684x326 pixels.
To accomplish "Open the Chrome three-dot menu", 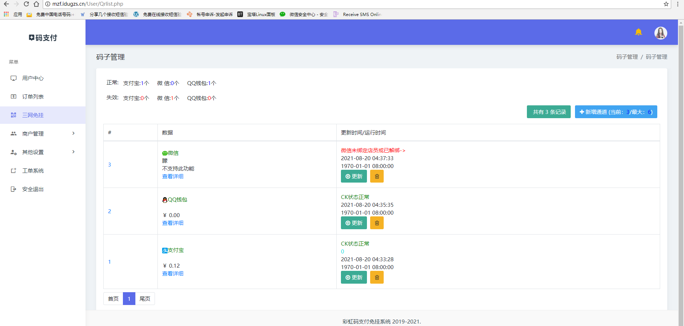I will pyautogui.click(x=678, y=4).
